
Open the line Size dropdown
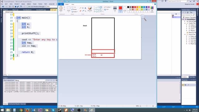[115, 9]
